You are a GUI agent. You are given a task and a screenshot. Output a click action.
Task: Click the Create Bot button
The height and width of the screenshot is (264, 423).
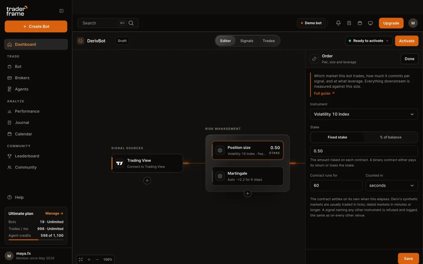click(x=36, y=27)
